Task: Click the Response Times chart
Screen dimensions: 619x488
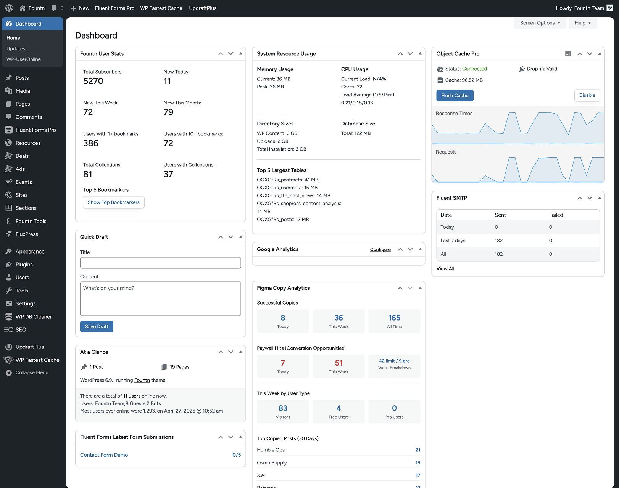Action: point(518,128)
